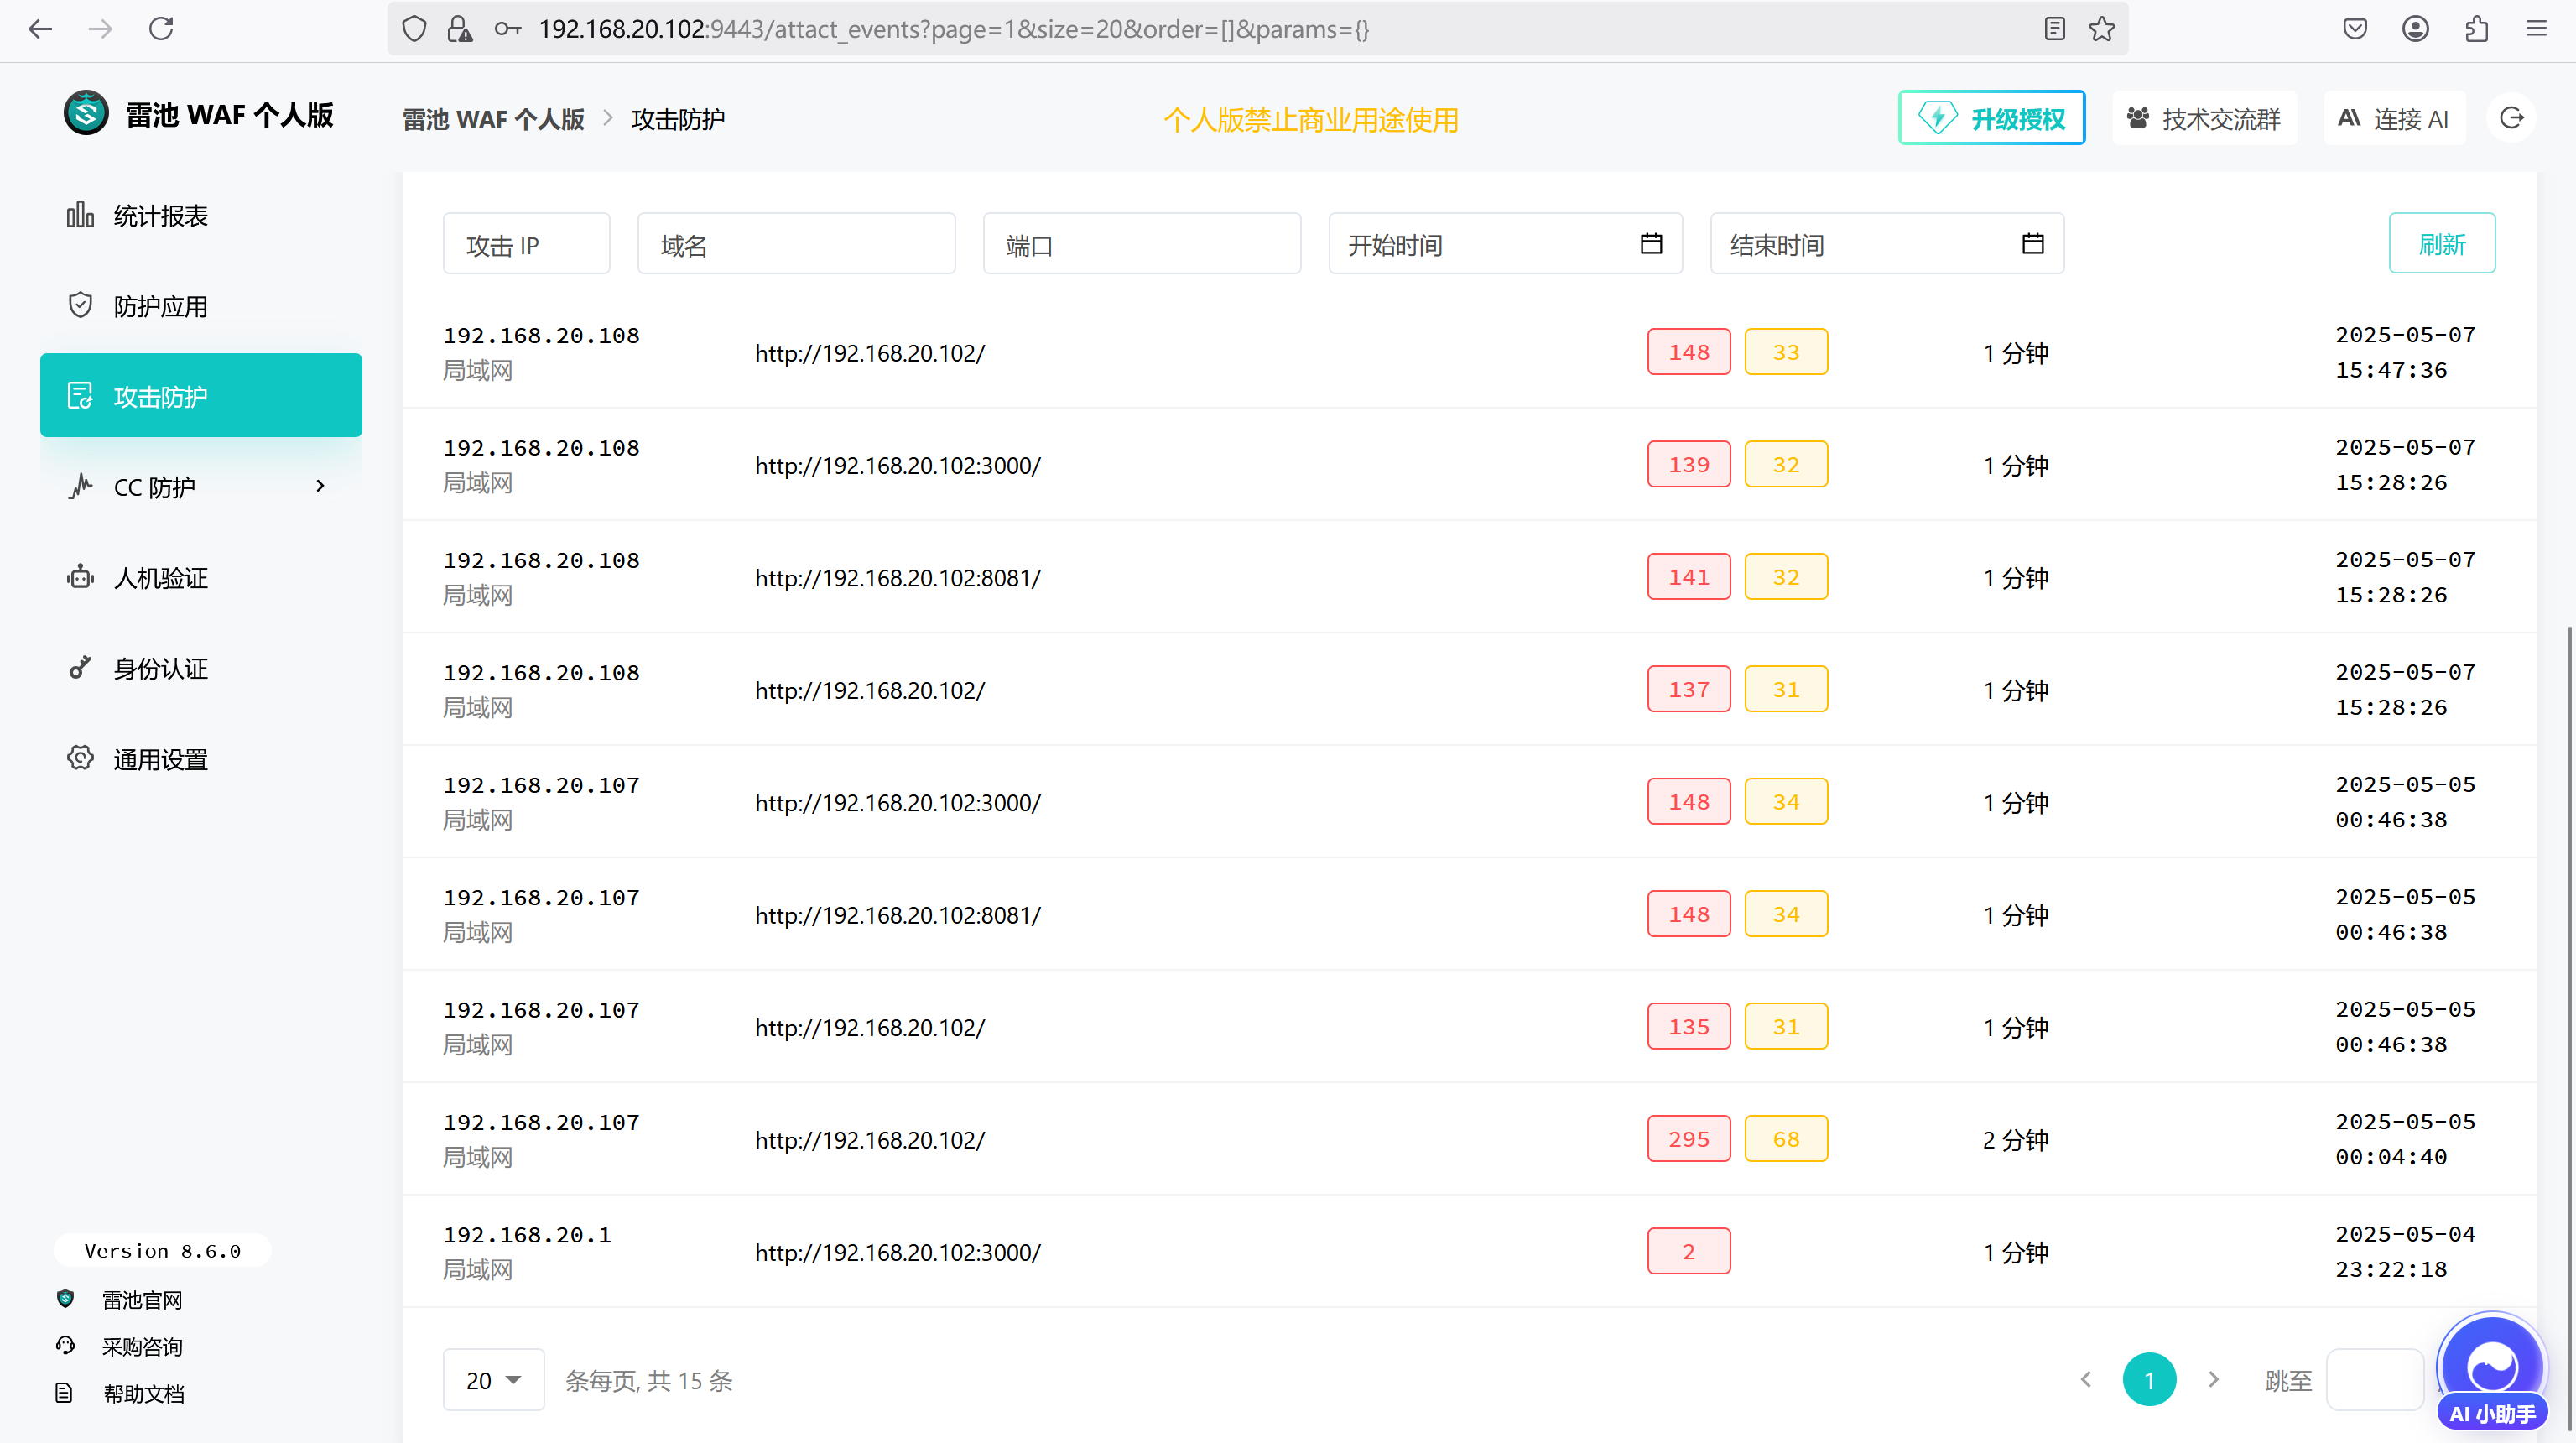Open the 采购咨询 link
The width and height of the screenshot is (2576, 1443).
click(142, 1347)
